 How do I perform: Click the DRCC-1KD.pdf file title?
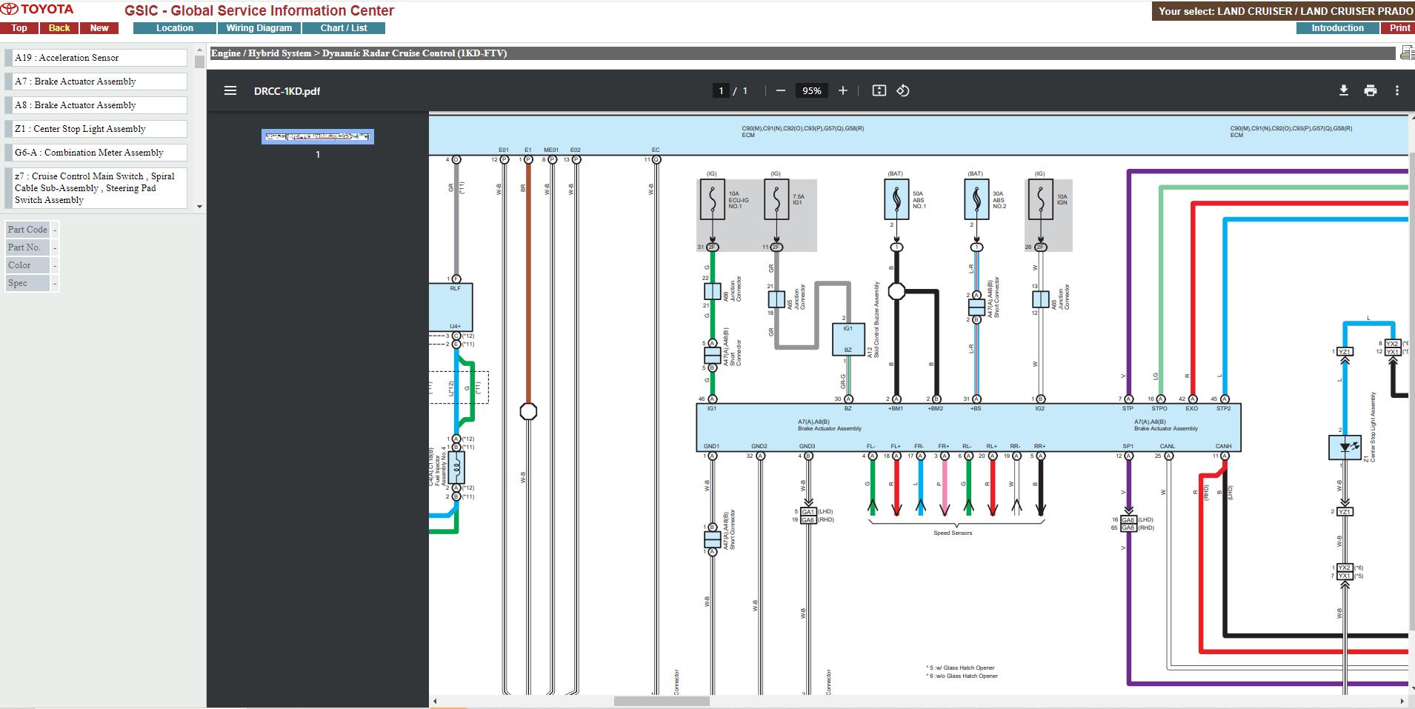(287, 91)
